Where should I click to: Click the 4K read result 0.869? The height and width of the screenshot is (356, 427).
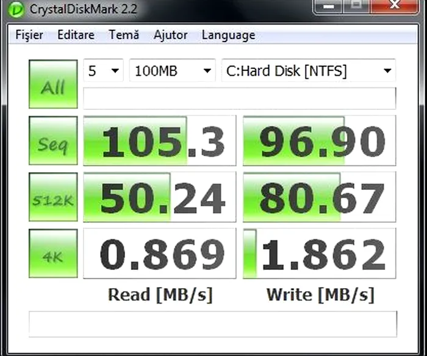click(x=160, y=253)
